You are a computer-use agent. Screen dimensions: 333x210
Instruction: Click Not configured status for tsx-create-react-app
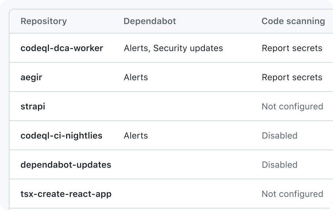[292, 194]
